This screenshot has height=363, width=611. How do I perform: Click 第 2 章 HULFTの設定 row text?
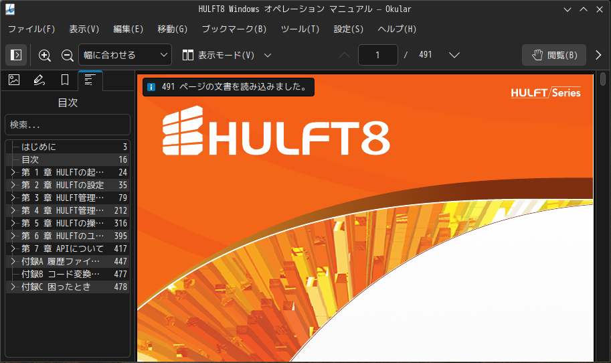click(x=62, y=185)
